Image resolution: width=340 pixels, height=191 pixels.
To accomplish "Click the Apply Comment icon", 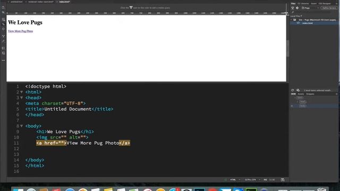I will (3, 48).
